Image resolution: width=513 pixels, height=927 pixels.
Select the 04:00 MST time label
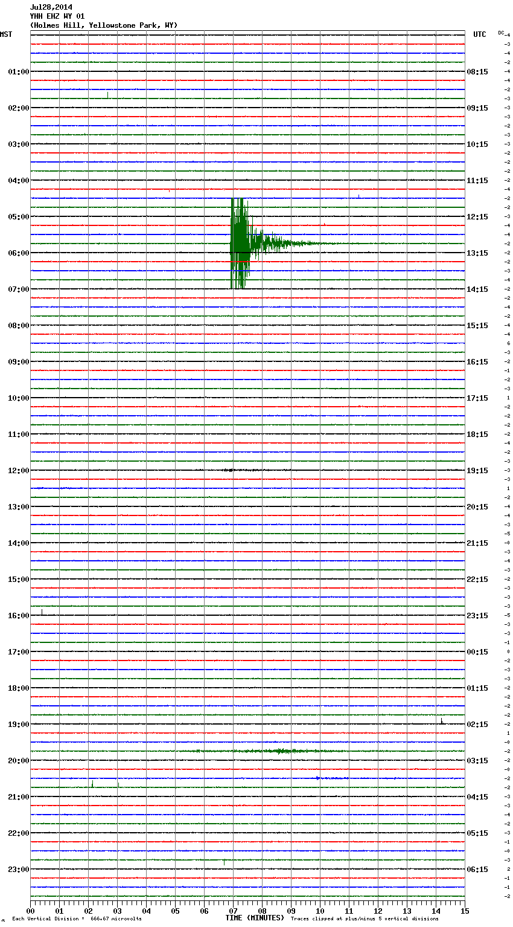tap(19, 181)
